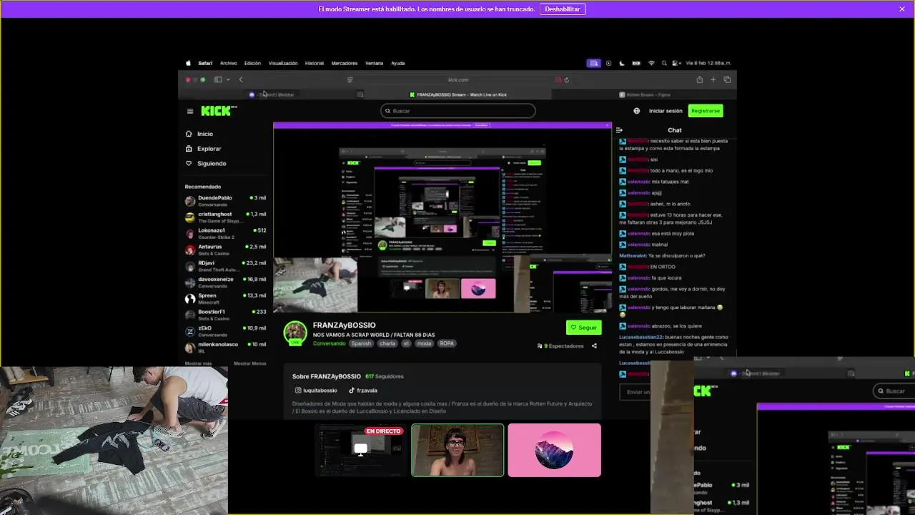This screenshot has width=915, height=515.
Task: Collapse the Chat panel arrow icon
Action: point(619,130)
